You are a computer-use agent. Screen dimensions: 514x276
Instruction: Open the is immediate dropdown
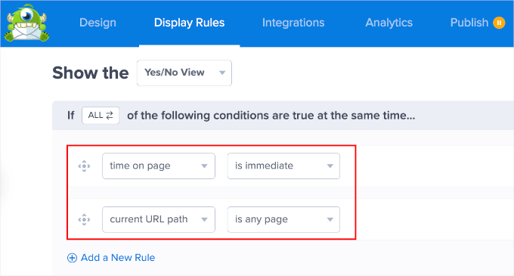[283, 166]
